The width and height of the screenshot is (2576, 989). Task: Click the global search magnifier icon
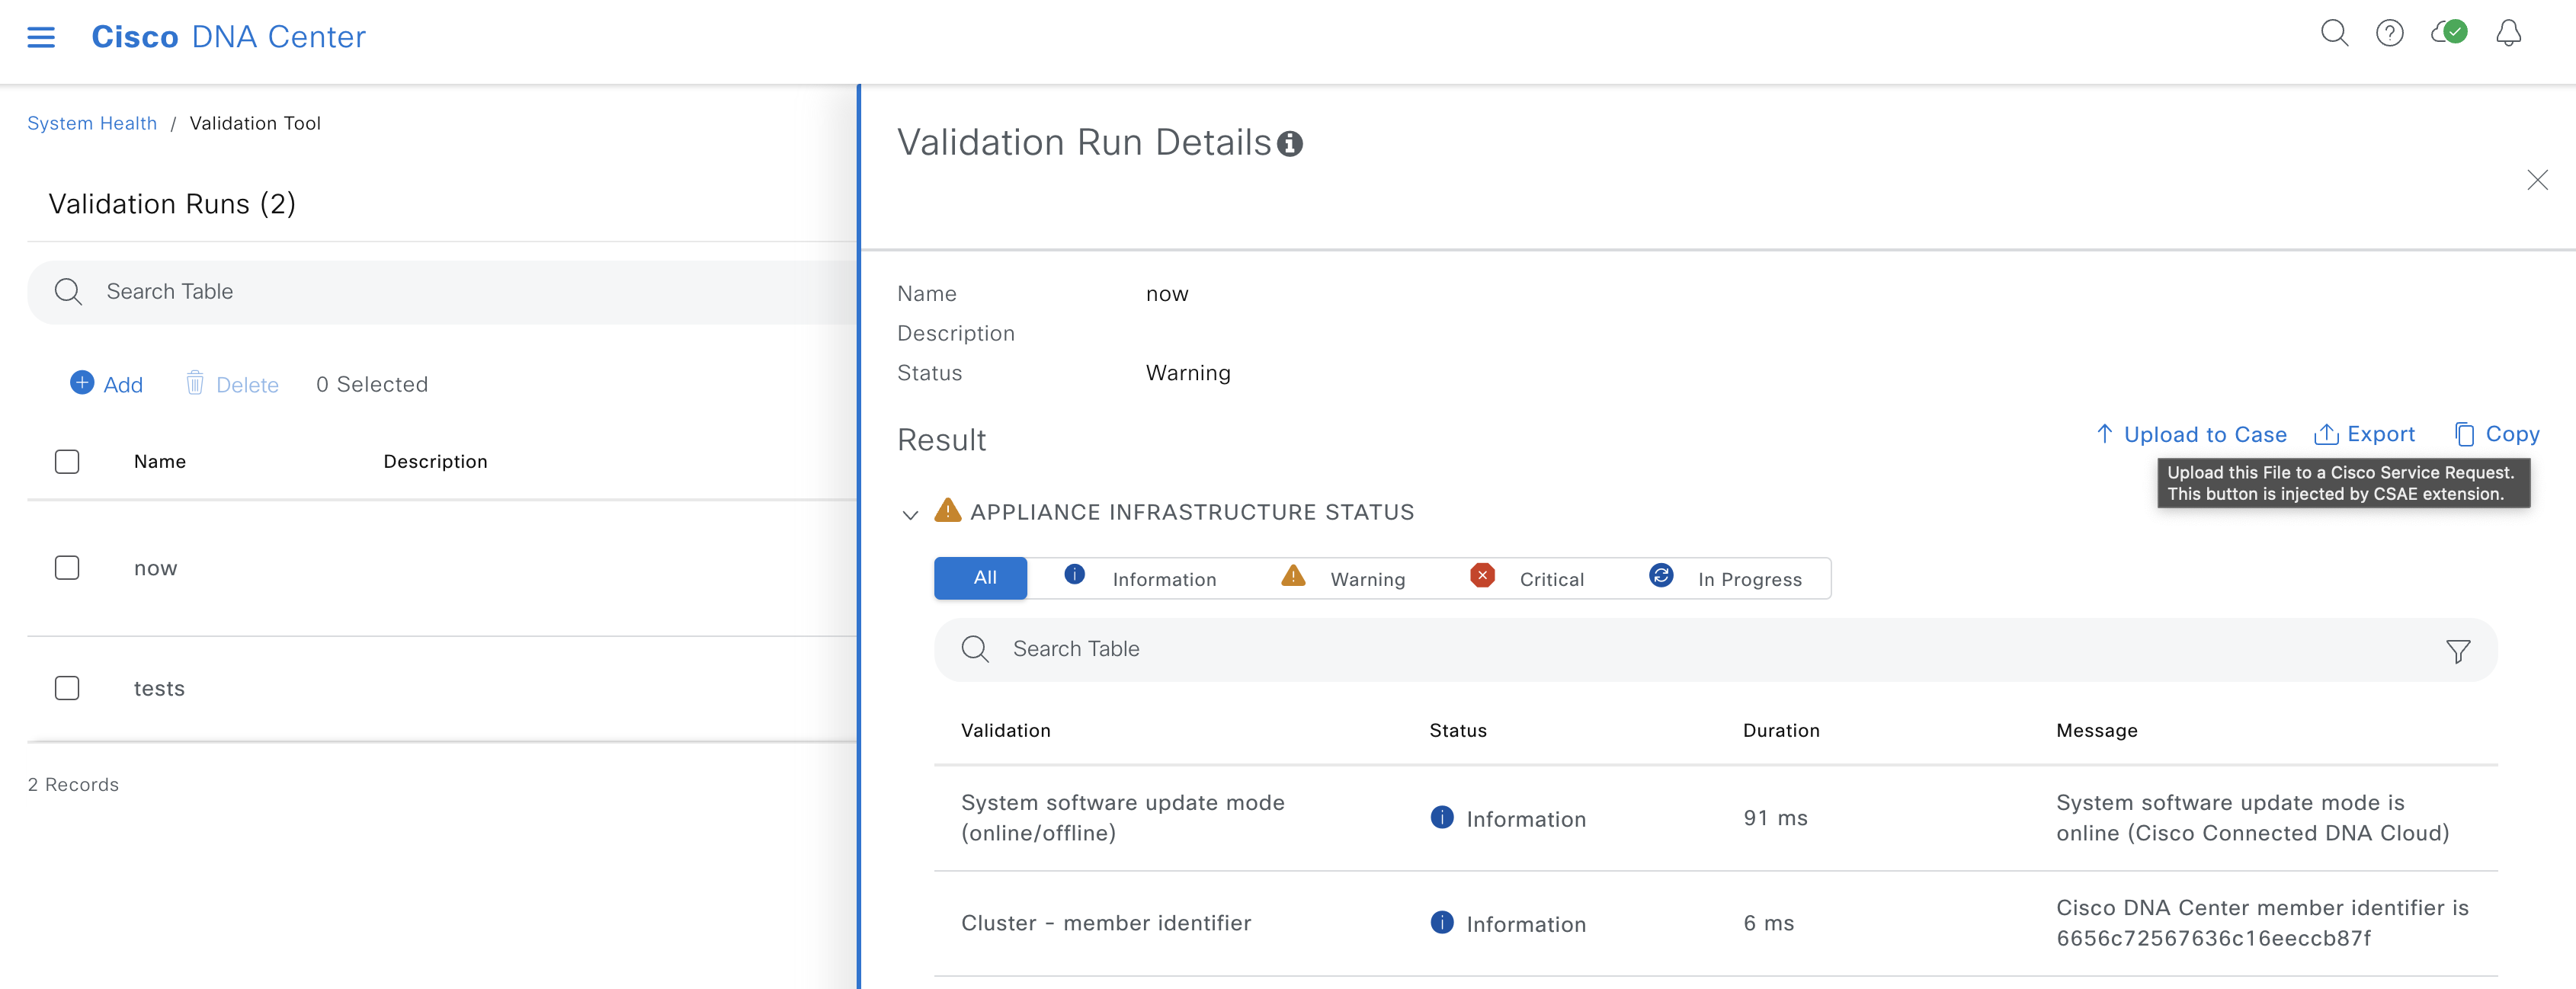pos(2334,34)
